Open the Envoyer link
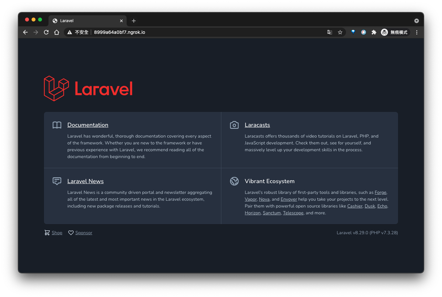Viewport: 442px width, 297px height. [289, 199]
